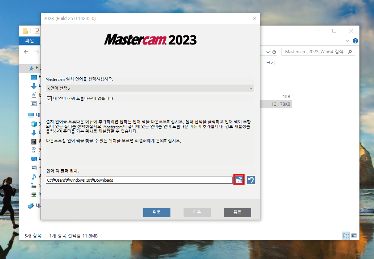This screenshot has height=259, width=374.
Task: Click File Explorer's back arrow
Action: [x=26, y=52]
